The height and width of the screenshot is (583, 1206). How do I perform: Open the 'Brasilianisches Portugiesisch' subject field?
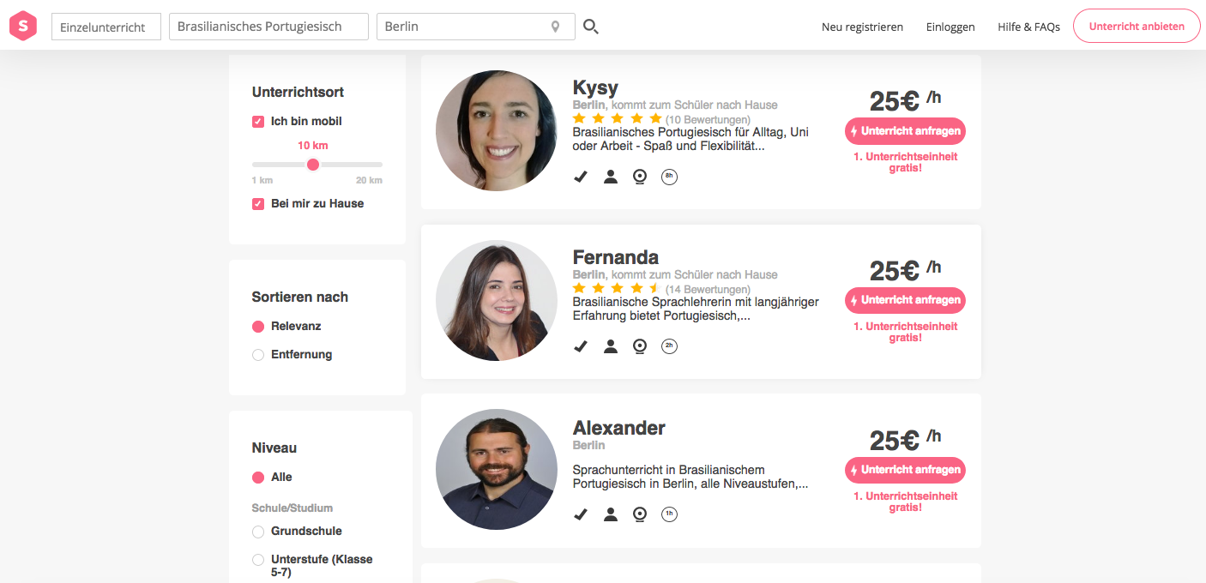[x=268, y=27]
